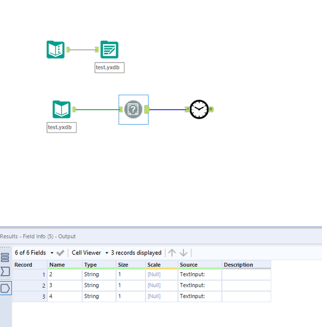
Task: Select the TextInput: Source cell in record 2
Action: pyautogui.click(x=200, y=285)
